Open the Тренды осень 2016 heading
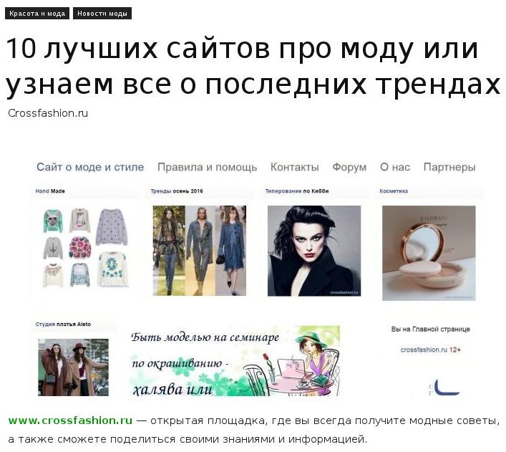This screenshot has height=452, width=506. (177, 191)
